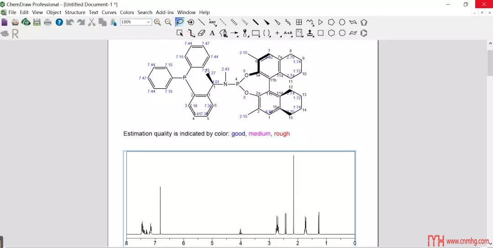Open the File menu

pyautogui.click(x=12, y=12)
